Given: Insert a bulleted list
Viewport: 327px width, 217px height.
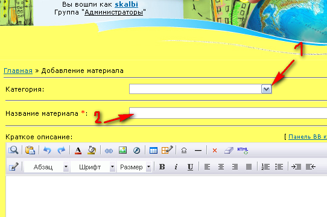Looking at the screenshot, I should pos(279,167).
